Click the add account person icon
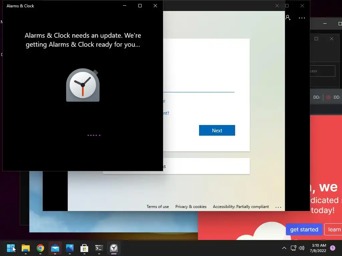Screen dimensions: 342x256 pyautogui.click(x=288, y=18)
